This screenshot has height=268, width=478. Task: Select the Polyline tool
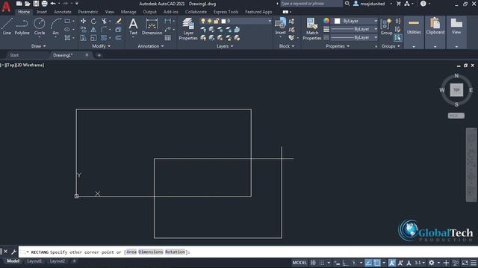click(22, 26)
